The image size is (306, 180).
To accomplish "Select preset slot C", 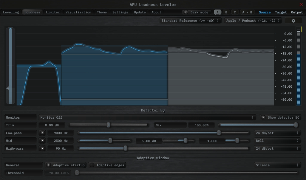I will 235,12.
